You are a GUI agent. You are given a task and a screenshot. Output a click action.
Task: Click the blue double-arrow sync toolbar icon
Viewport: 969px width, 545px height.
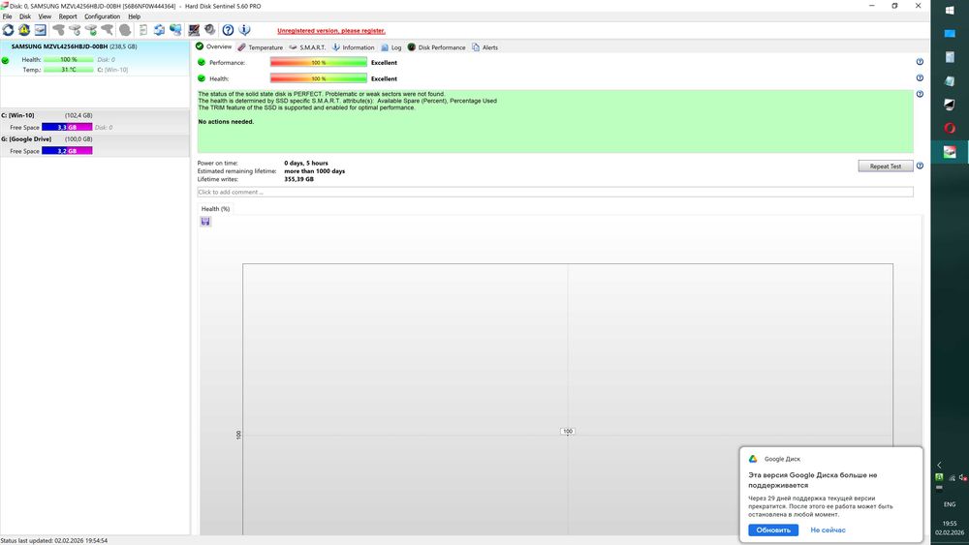tap(159, 30)
